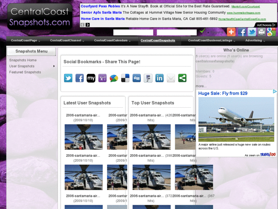
Task: Open Senior Apts Santa Maria ad link
Action: (101, 12)
